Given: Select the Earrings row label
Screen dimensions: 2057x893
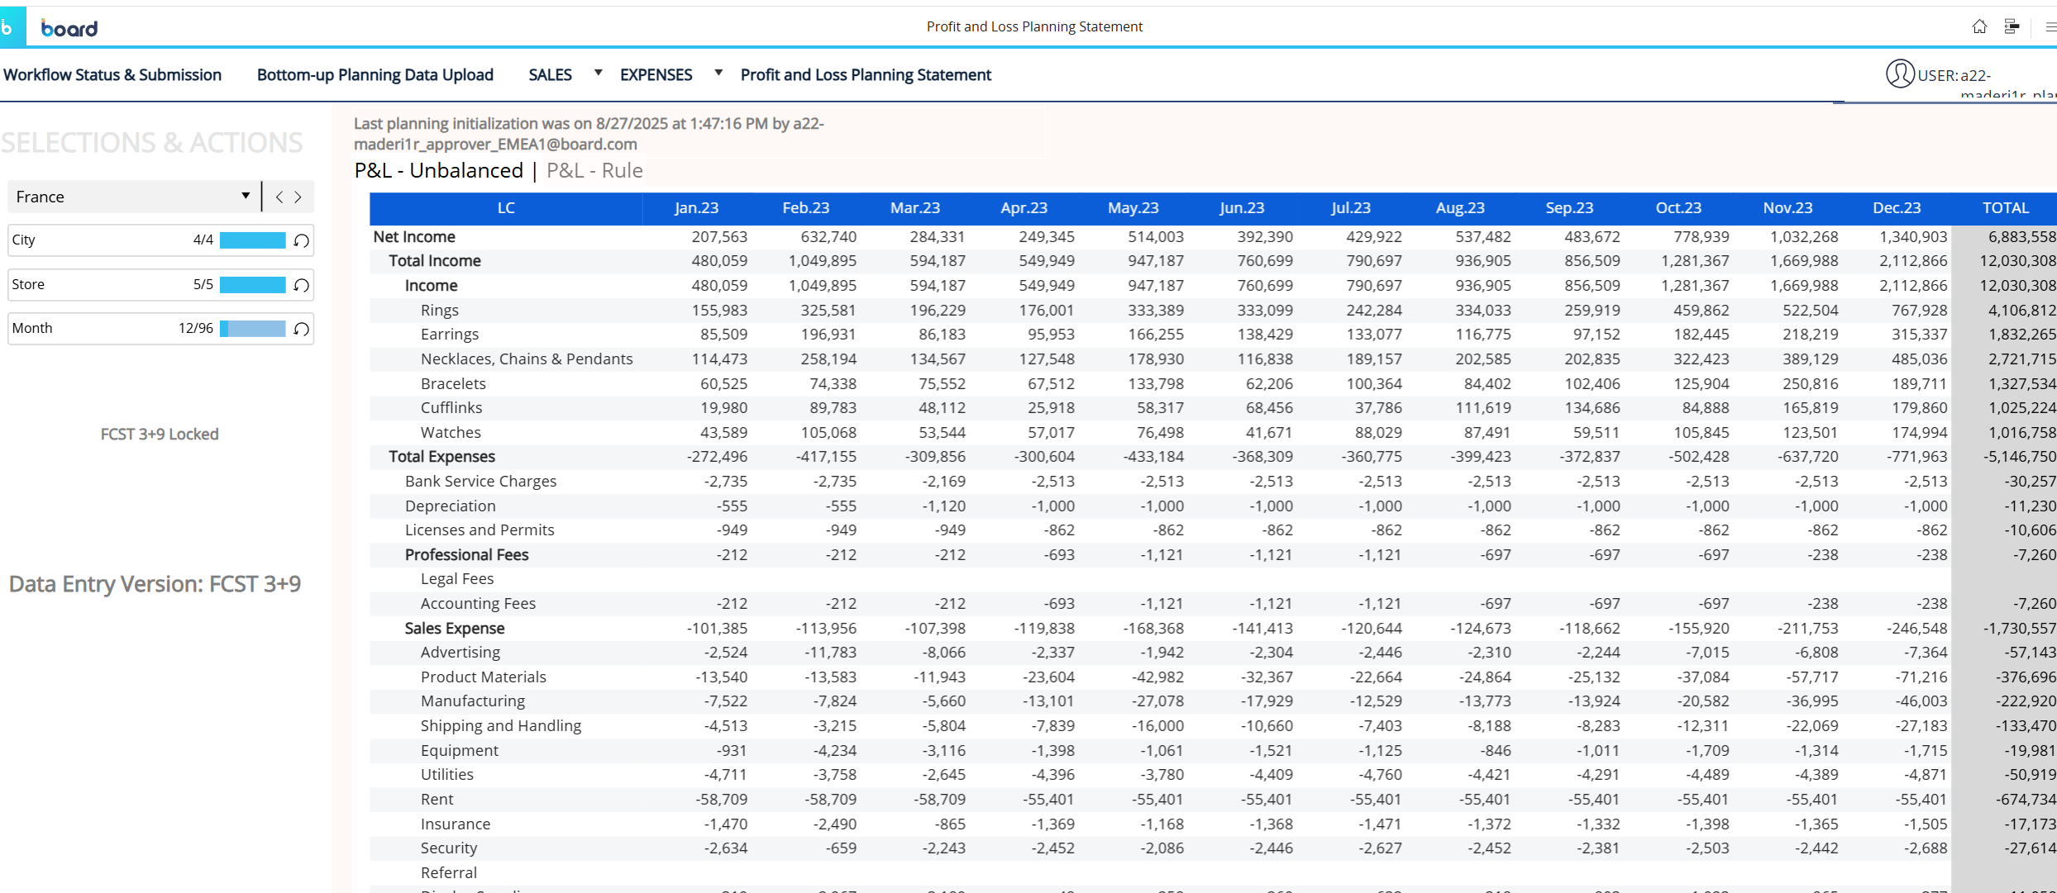Looking at the screenshot, I should pos(450,335).
